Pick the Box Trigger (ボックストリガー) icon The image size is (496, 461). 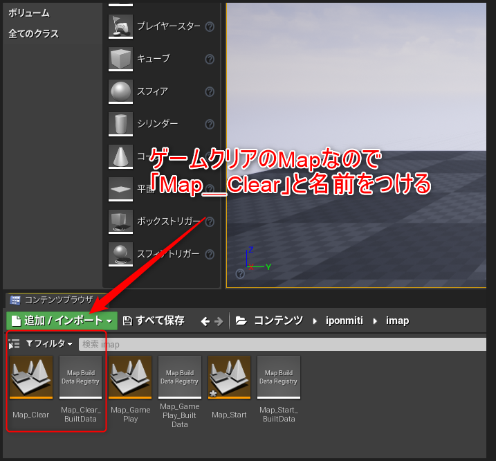[120, 222]
